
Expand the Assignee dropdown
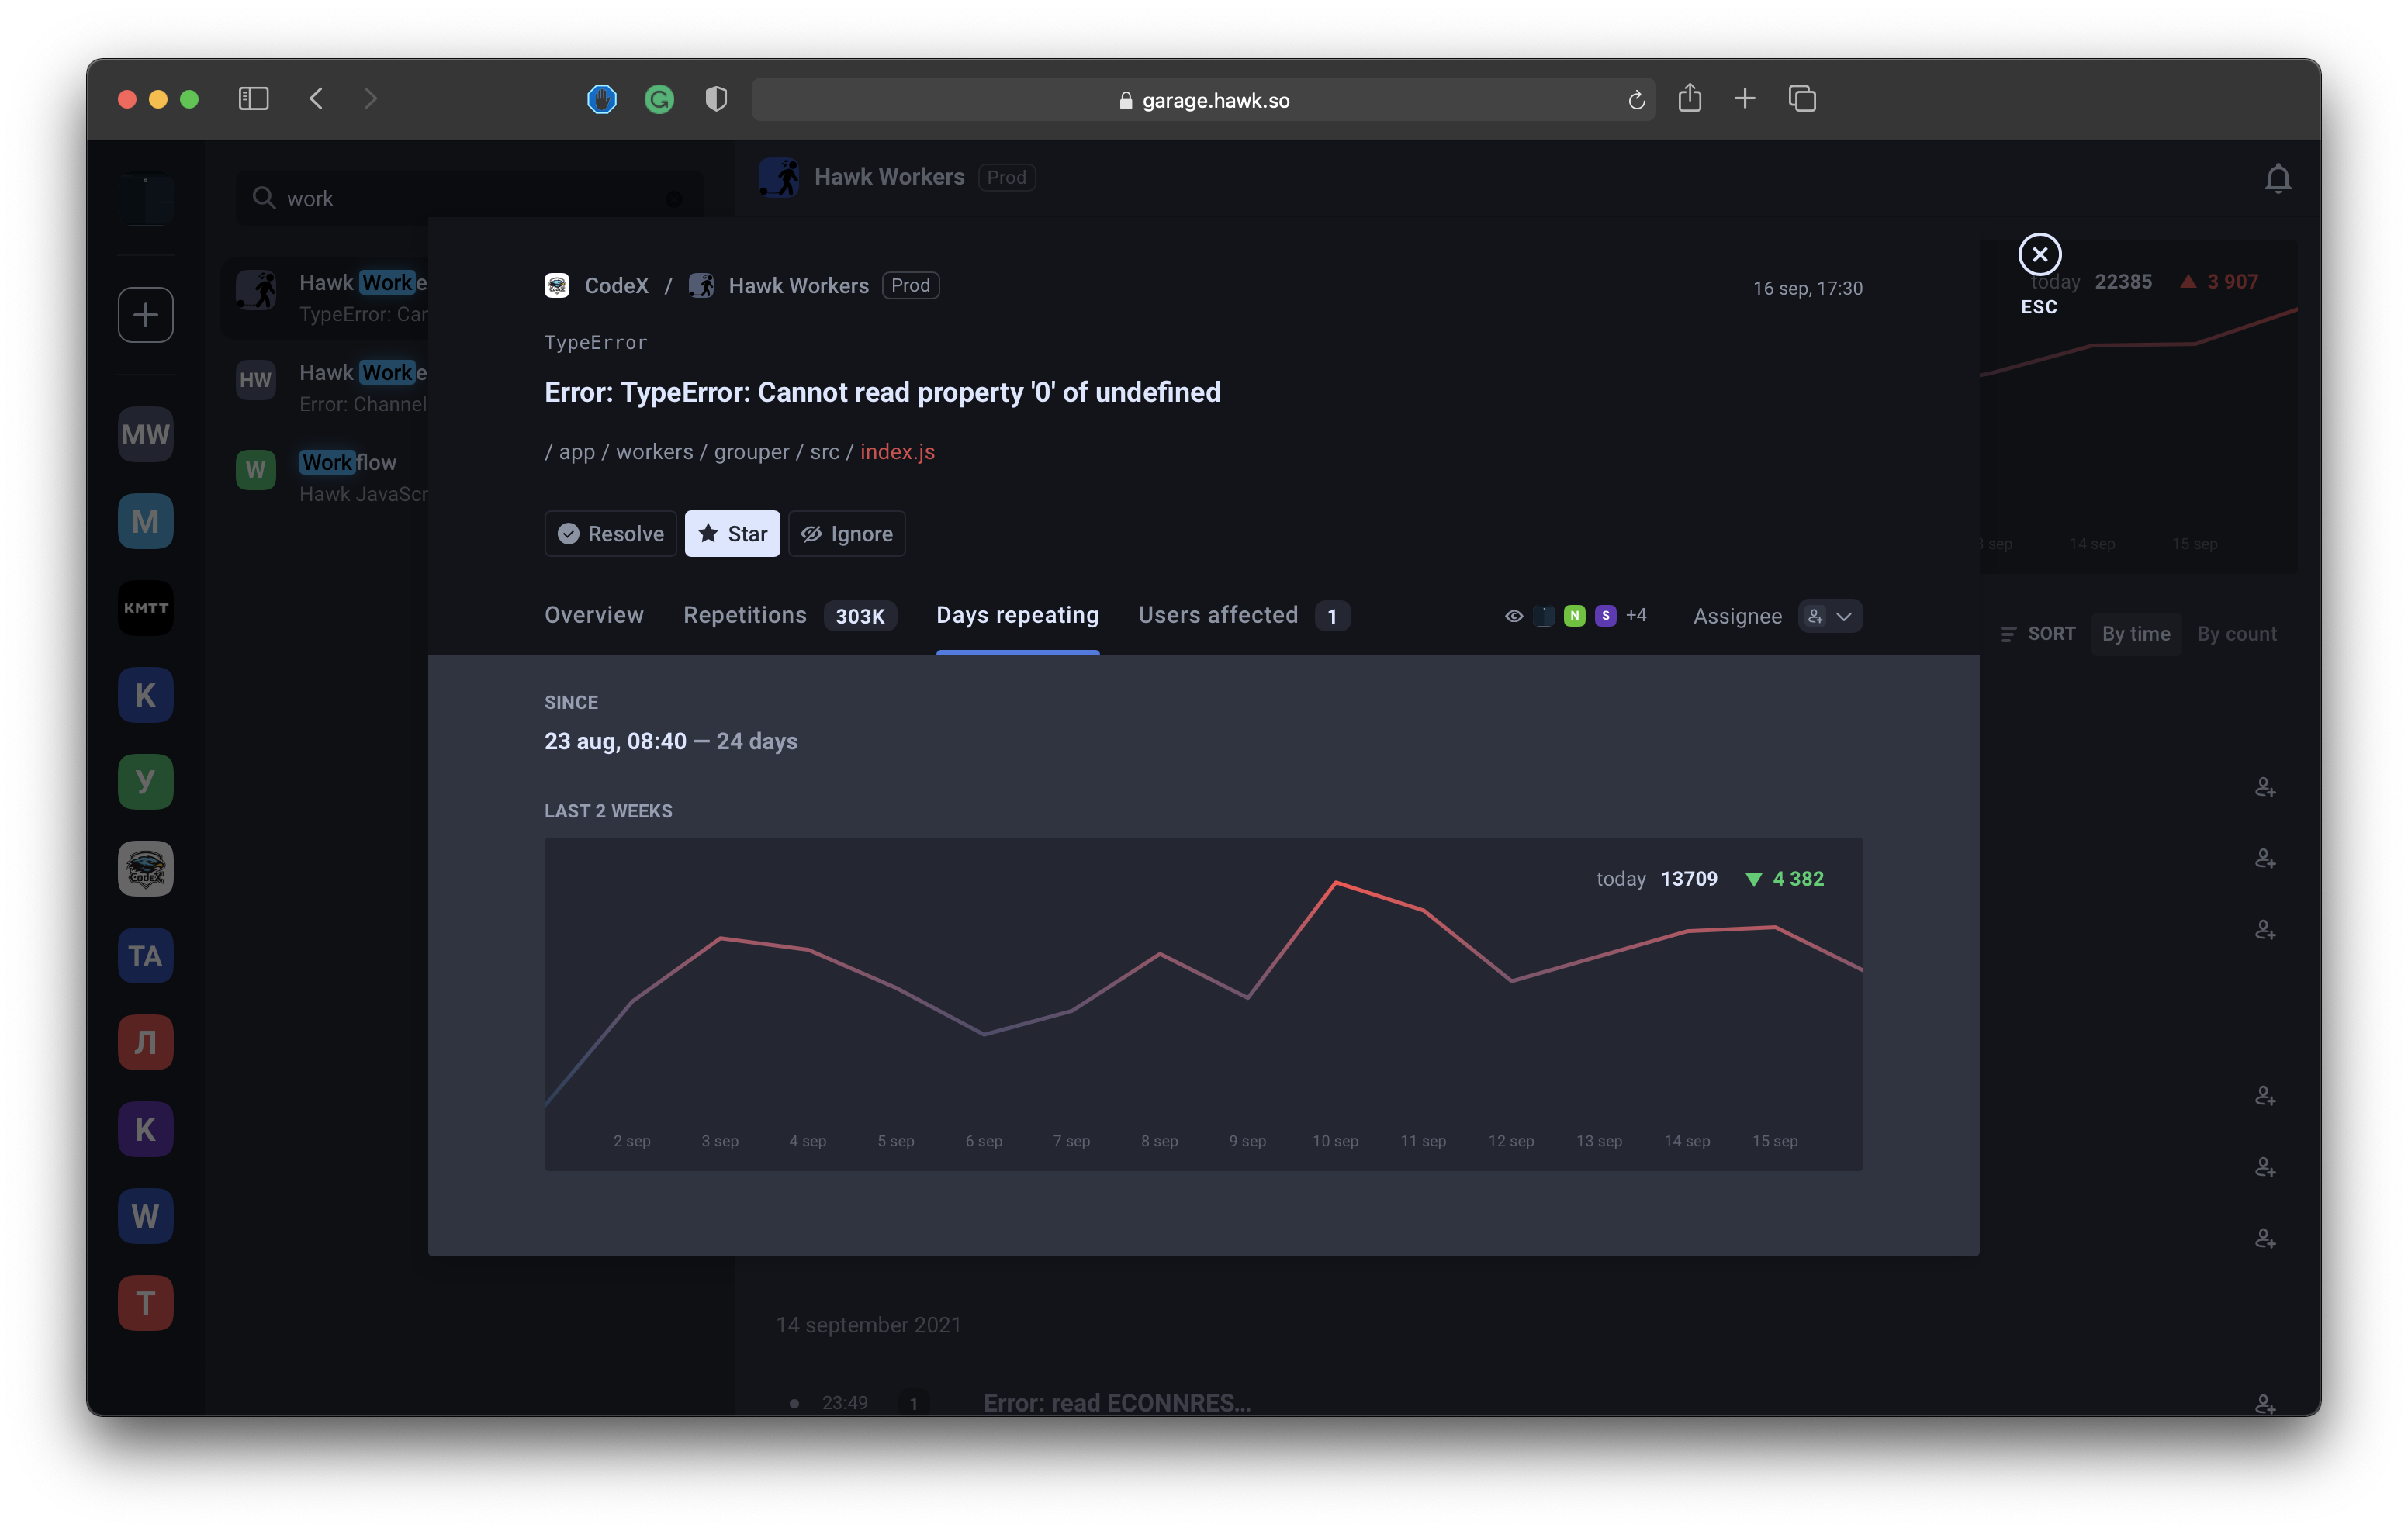coord(1830,616)
